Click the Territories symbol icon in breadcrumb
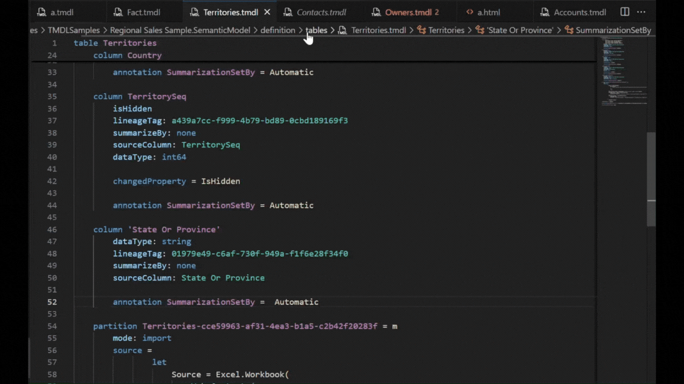 point(422,30)
